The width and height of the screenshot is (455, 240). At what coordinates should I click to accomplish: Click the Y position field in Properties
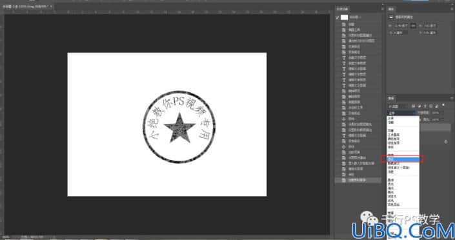[430, 33]
